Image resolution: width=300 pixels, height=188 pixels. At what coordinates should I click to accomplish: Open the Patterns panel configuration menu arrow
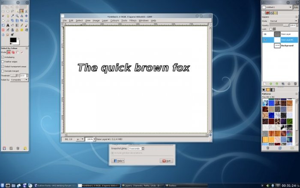[x=297, y=94]
